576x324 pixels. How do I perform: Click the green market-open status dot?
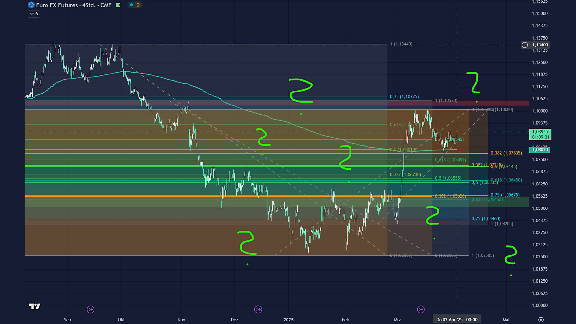point(131,5)
